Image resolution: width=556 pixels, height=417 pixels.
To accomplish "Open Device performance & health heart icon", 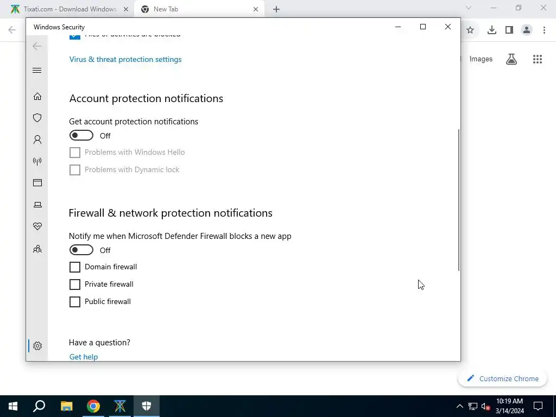I will [x=37, y=226].
